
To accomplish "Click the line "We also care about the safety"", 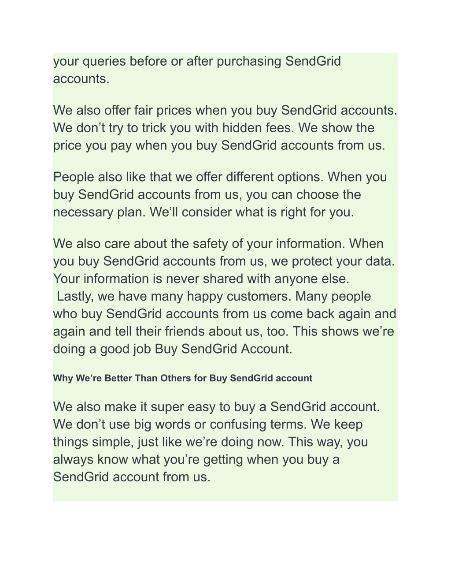I will click(x=218, y=243).
